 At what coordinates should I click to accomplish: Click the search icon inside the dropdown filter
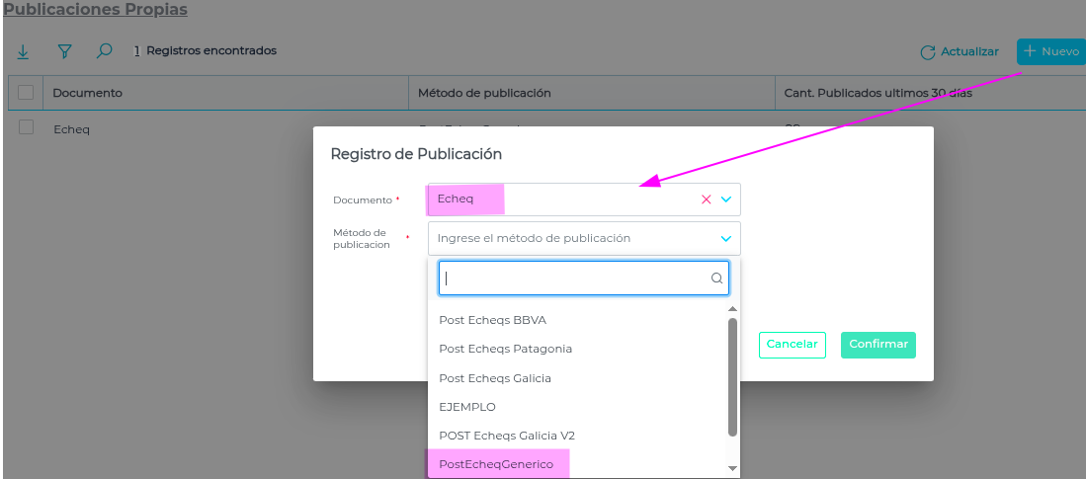coord(717,279)
